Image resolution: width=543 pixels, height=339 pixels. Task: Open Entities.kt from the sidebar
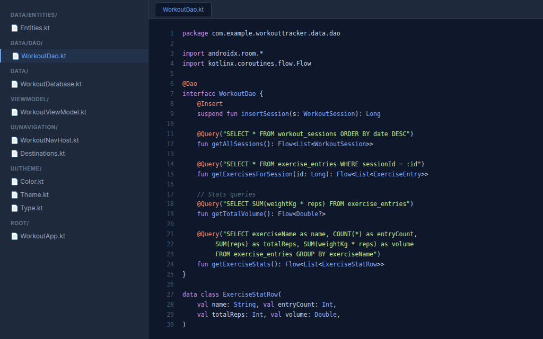(74, 28)
